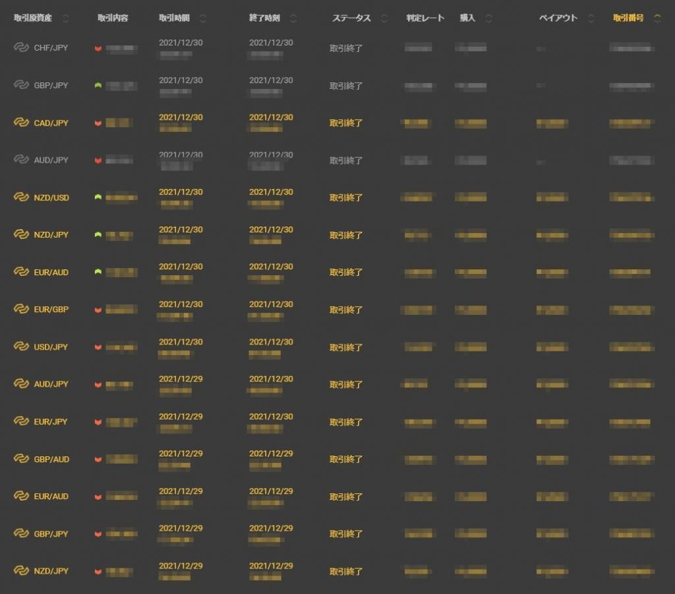
Task: Open the EUR/GBP asset row label
Action: [x=51, y=310]
